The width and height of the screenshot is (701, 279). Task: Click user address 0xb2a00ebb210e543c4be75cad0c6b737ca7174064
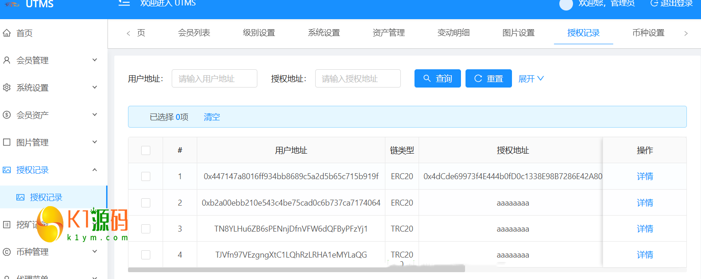pyautogui.click(x=291, y=203)
